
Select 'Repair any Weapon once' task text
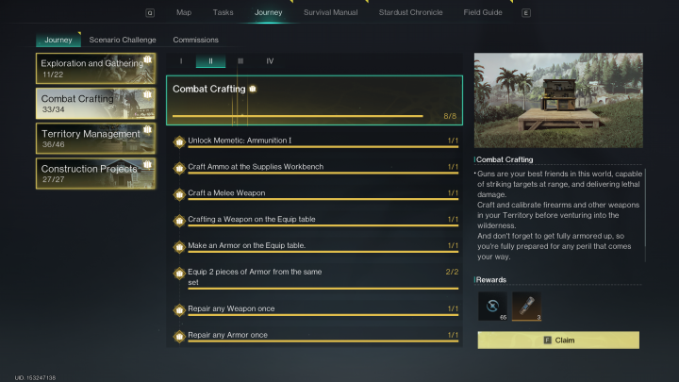231,308
